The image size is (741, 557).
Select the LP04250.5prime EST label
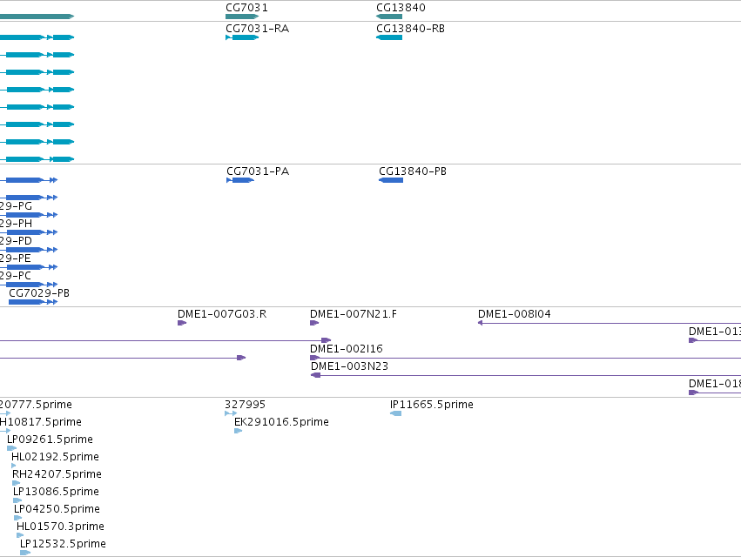coord(57,509)
